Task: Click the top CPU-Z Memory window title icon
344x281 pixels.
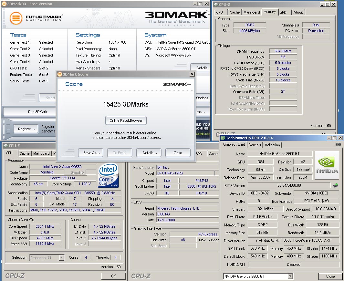Action: 216,5
